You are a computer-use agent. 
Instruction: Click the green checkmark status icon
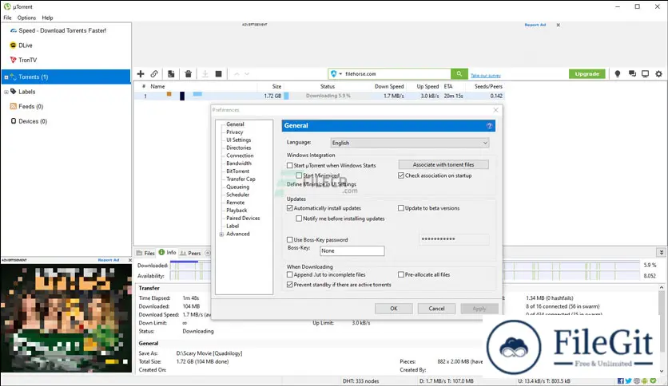[653, 381]
